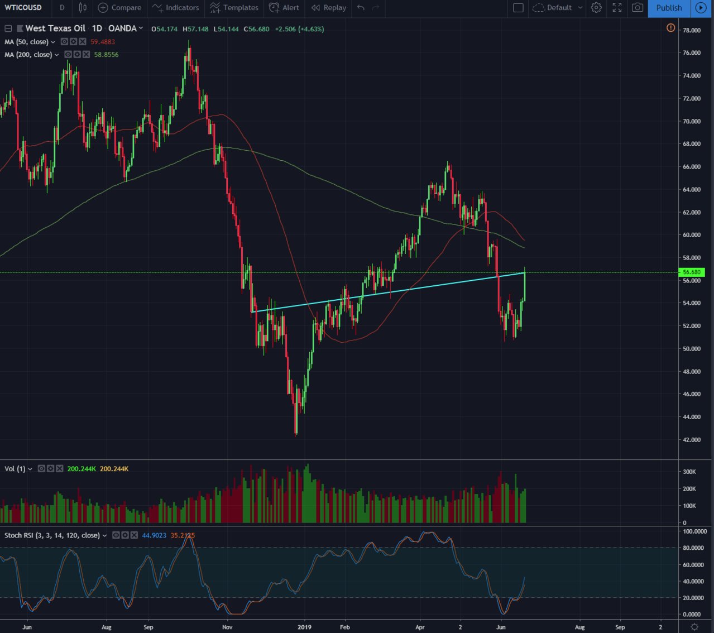Expand the West Texas Oil OANDA dropdown arrow
The height and width of the screenshot is (633, 714).
tap(141, 28)
